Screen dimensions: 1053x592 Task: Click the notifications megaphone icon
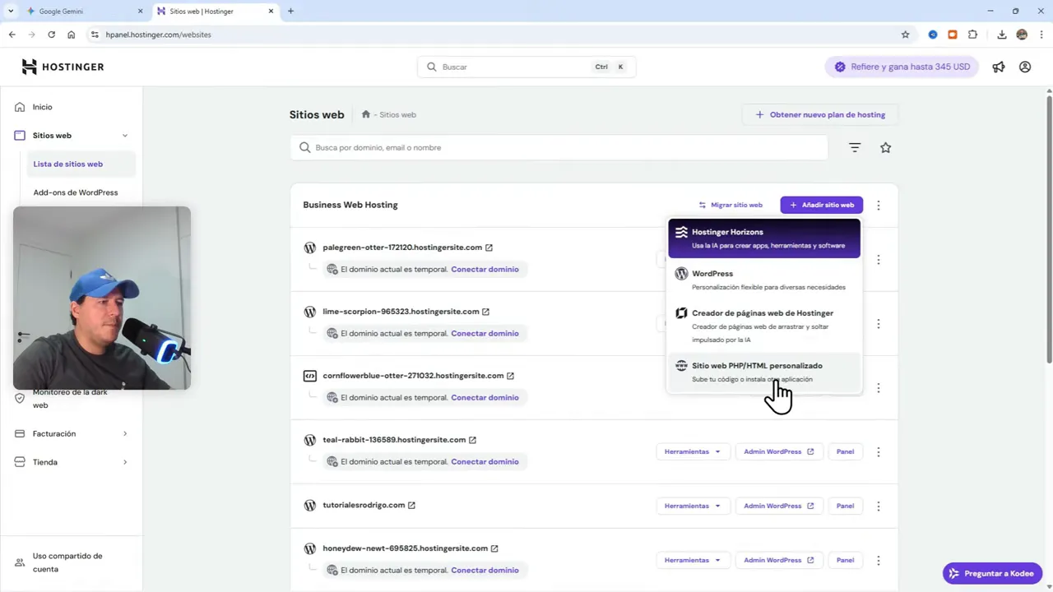998,67
